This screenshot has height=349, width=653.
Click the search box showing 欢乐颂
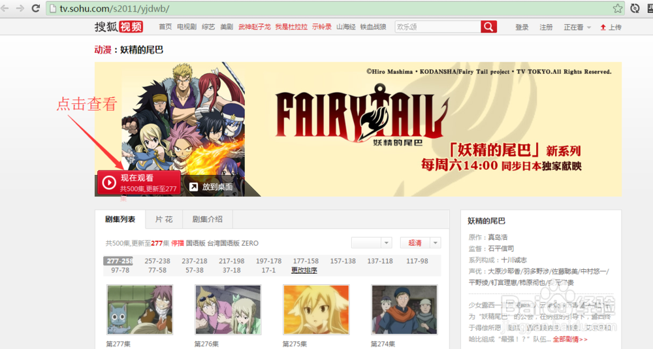438,27
